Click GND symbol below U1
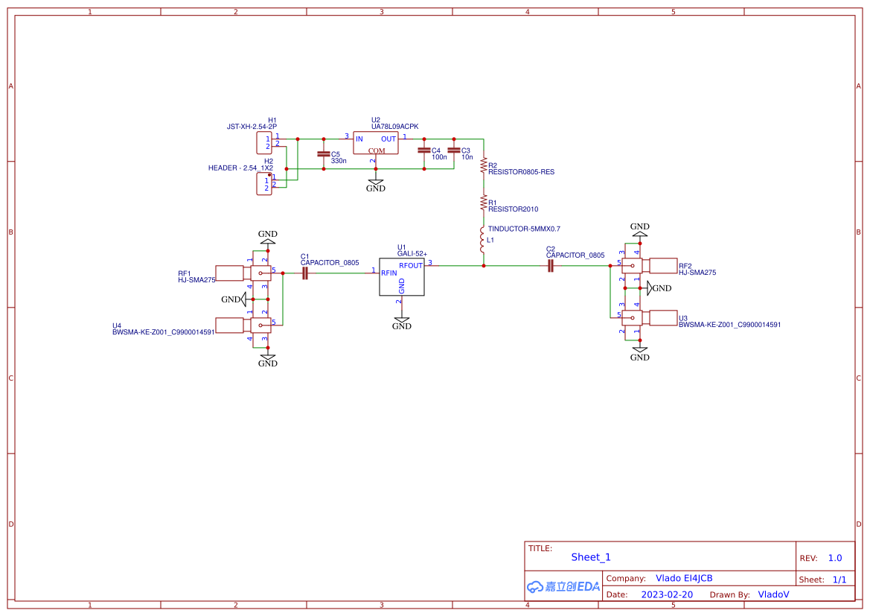The image size is (870, 616). tap(402, 324)
